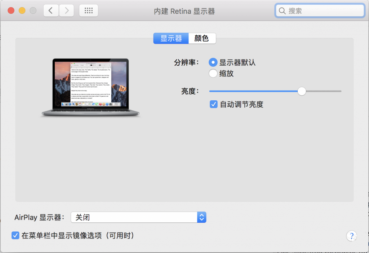The width and height of the screenshot is (369, 253).
Task: Click the MacBook Pro display preview image
Action: [90, 87]
